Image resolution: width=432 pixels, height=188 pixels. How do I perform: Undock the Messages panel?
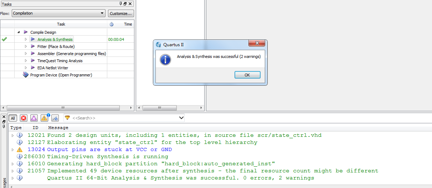4,122
